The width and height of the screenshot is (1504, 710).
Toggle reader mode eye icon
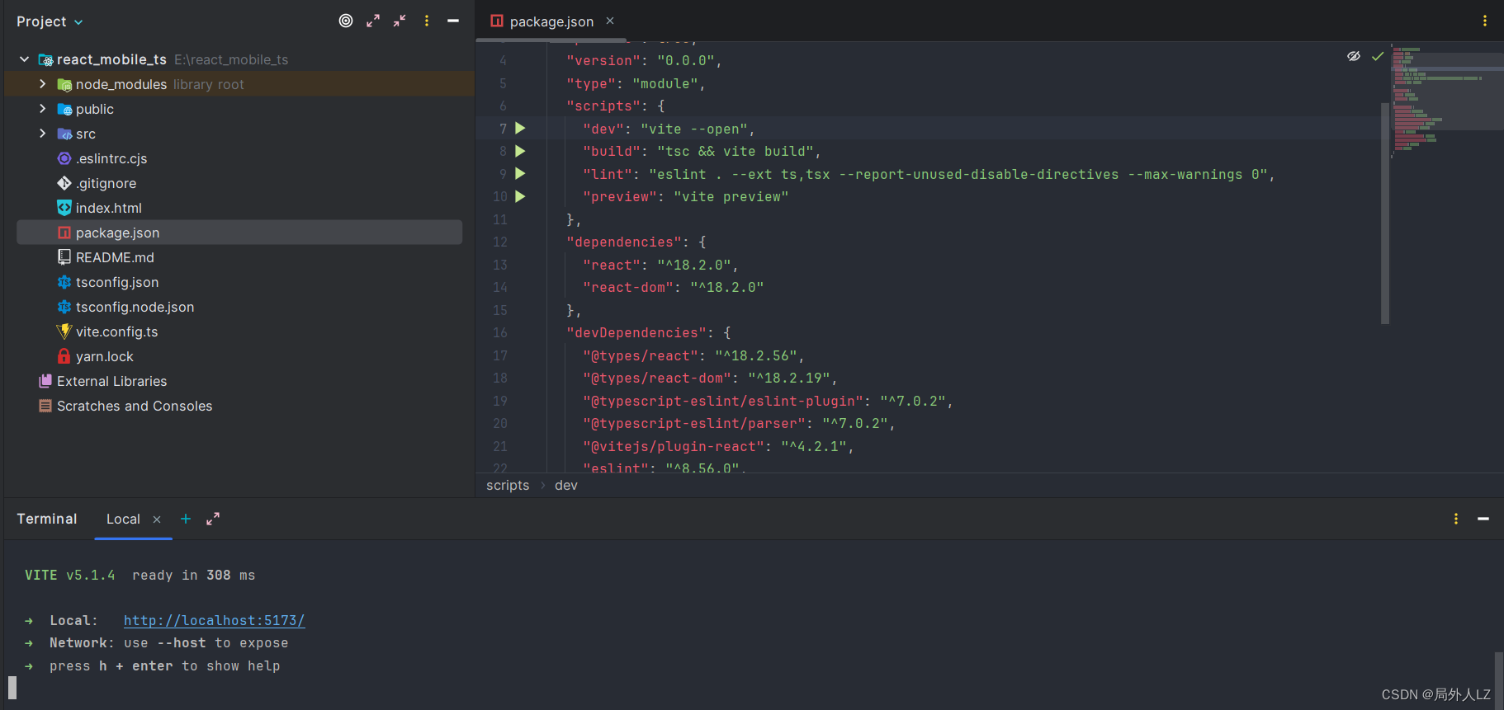1354,56
